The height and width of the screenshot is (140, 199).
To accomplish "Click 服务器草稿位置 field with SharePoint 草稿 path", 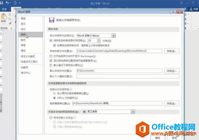I will (x=117, y=103).
